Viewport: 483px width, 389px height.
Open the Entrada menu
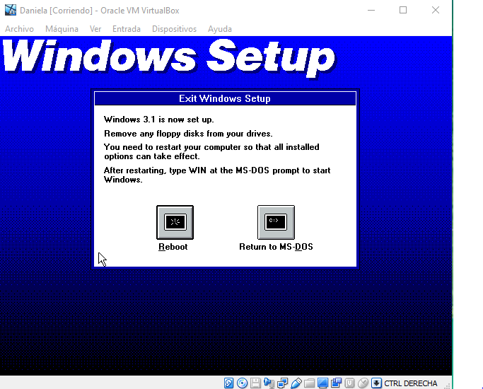[127, 29]
